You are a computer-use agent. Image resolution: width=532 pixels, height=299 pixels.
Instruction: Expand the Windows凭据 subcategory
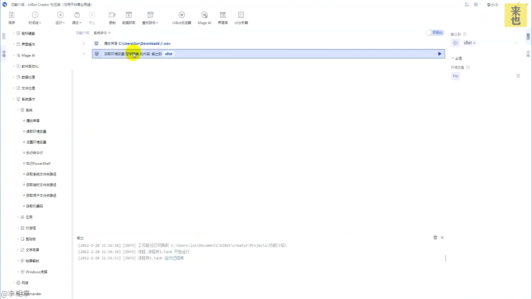(x=18, y=272)
